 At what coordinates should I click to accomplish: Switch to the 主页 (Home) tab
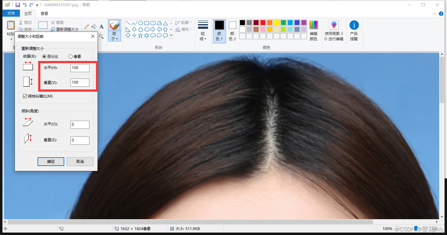(28, 14)
